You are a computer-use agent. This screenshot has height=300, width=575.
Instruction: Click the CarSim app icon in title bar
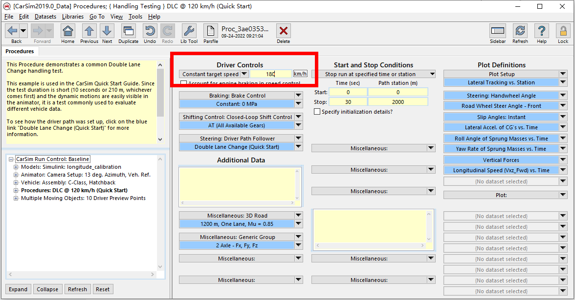[7, 6]
